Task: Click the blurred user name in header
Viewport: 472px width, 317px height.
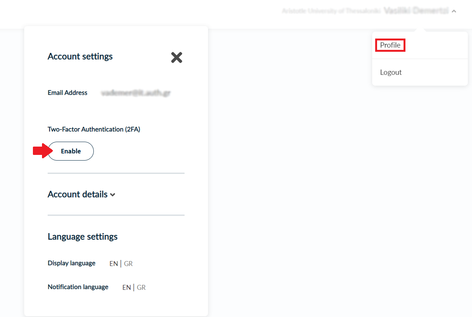Action: point(416,11)
